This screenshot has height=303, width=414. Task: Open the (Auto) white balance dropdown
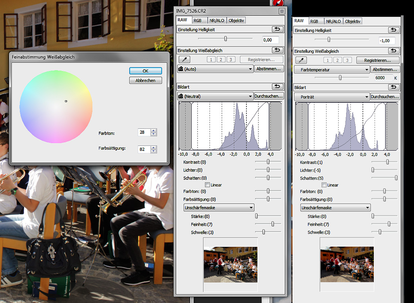coord(215,69)
